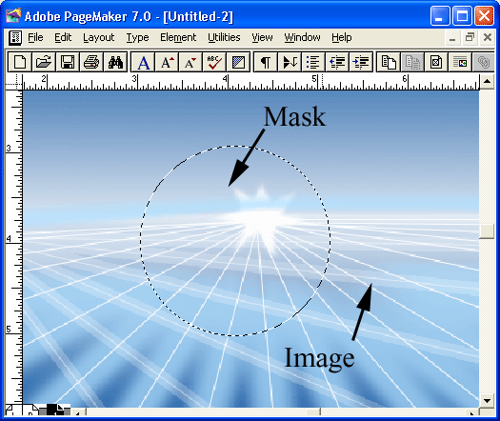Open the Fill and Stroke icon
The image size is (500, 421).
(238, 62)
